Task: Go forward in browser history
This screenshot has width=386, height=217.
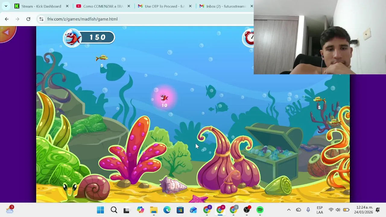Action: pos(17,19)
